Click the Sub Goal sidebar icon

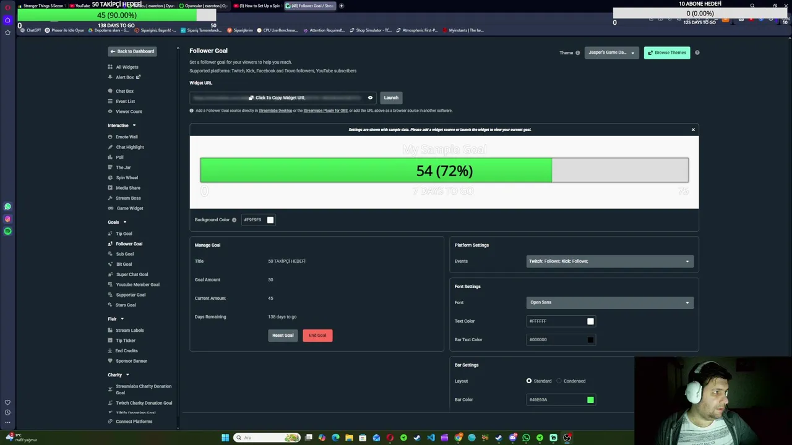(x=110, y=254)
